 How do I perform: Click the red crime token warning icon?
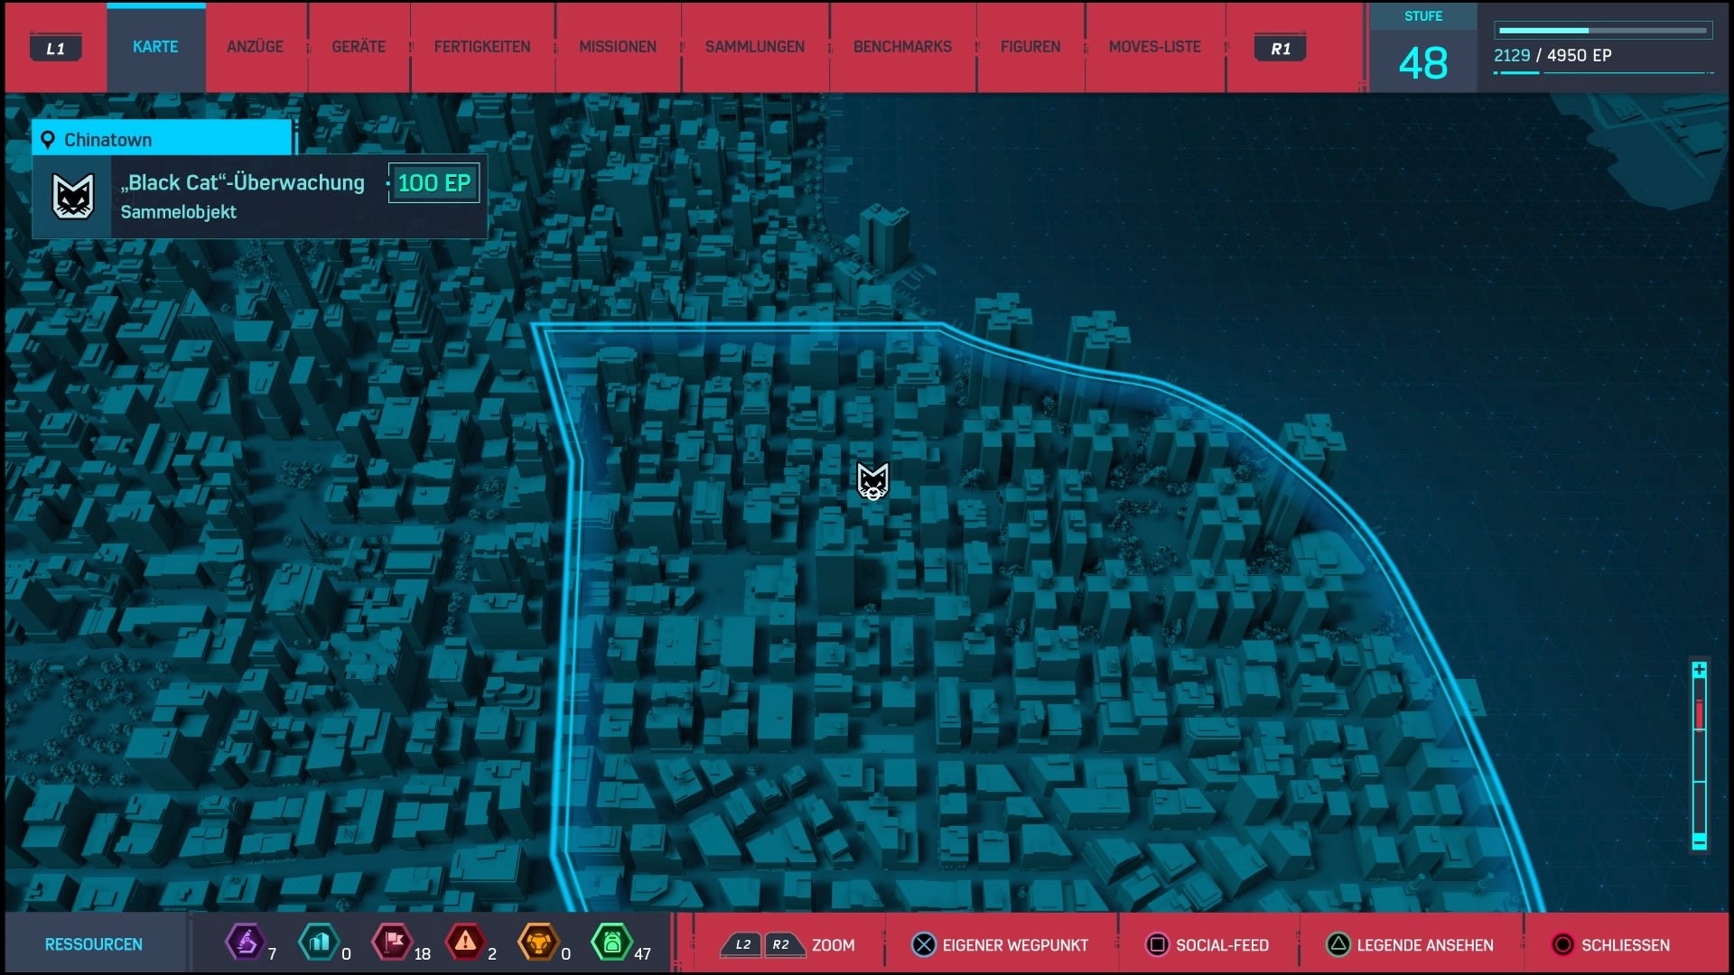tap(465, 942)
